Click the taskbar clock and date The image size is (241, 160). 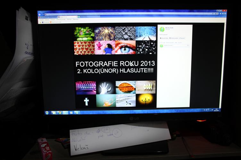coord(216,110)
